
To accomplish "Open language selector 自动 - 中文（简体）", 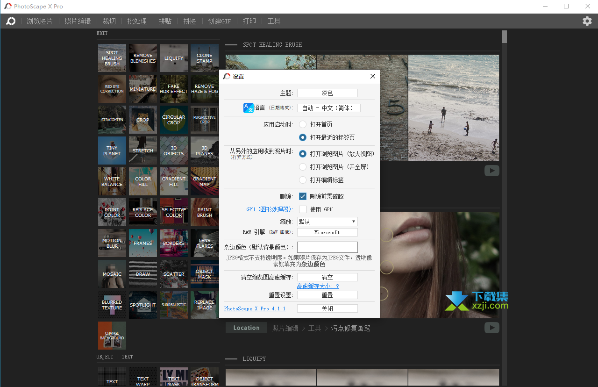I will 329,108.
